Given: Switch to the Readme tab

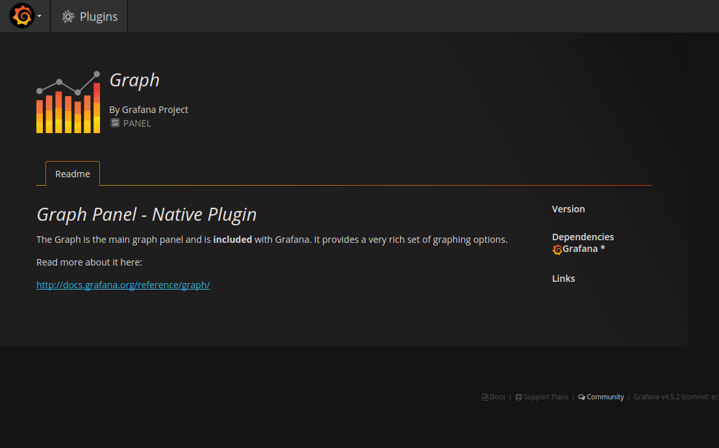Looking at the screenshot, I should [x=72, y=173].
